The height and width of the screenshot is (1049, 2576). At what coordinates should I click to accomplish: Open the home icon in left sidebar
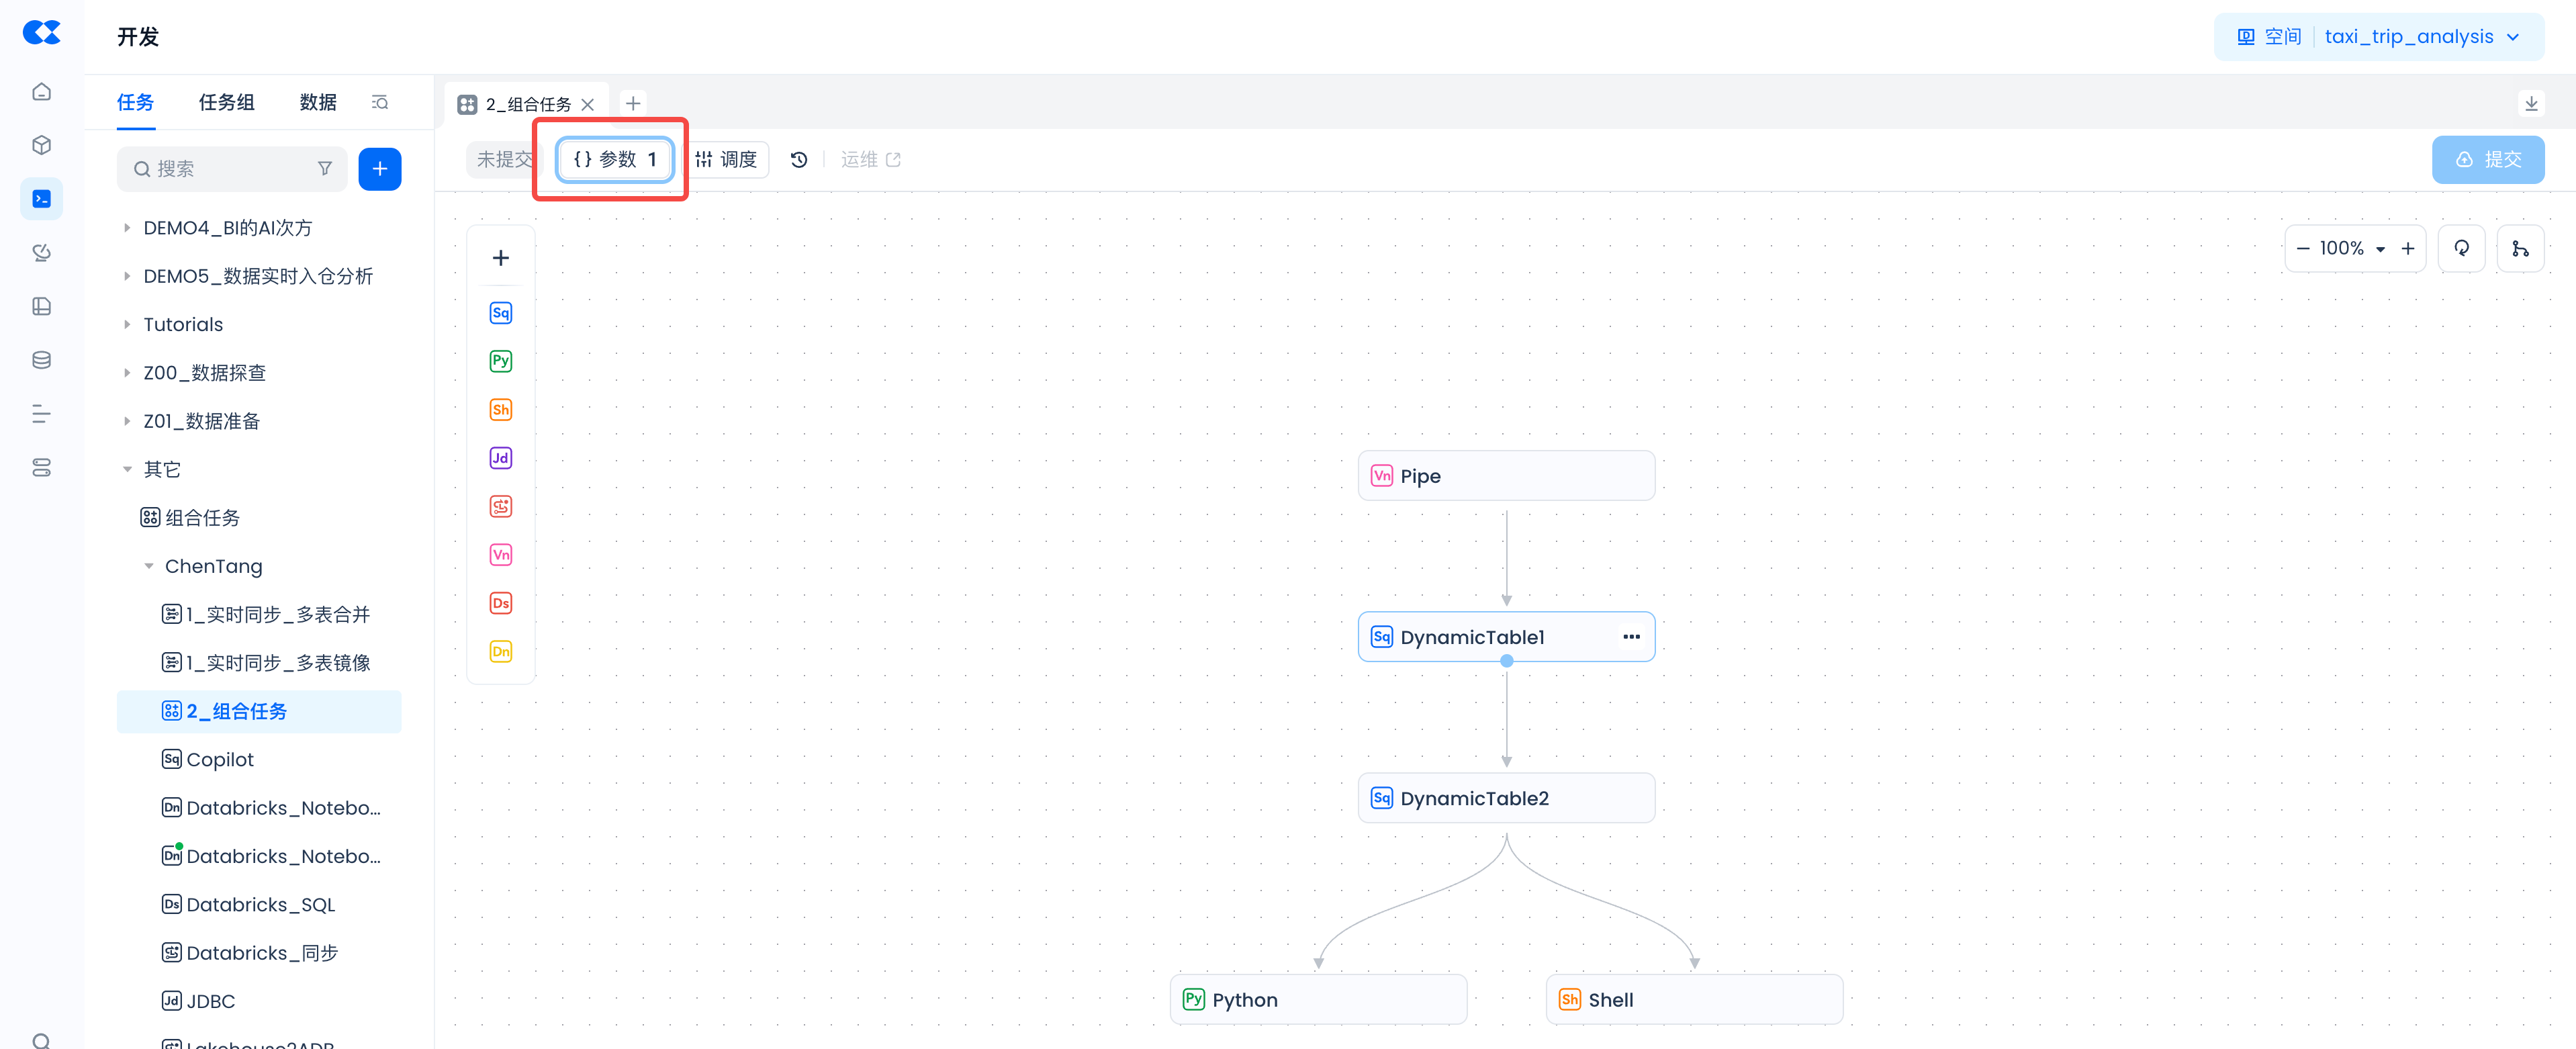[41, 92]
